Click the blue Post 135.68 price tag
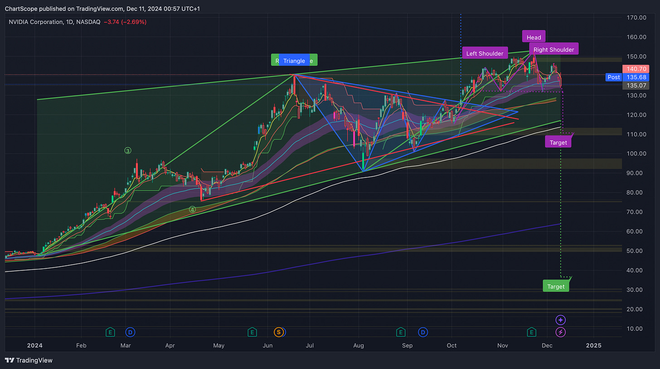Viewport: 660px width, 369px height. point(627,77)
